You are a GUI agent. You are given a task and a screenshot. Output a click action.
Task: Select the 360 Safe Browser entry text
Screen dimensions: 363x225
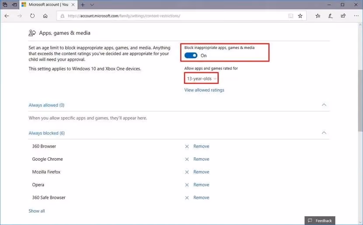49,197
